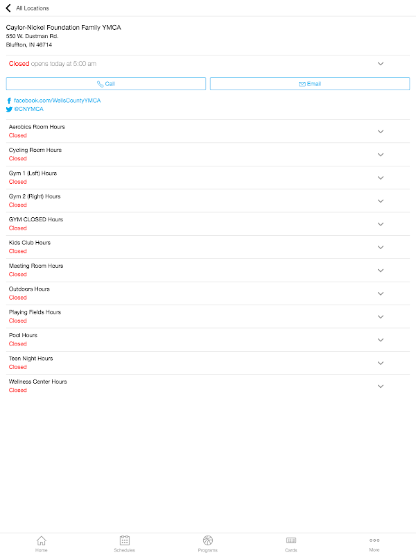Select the Teen Night Hours label
416x555 pixels.
(x=31, y=358)
